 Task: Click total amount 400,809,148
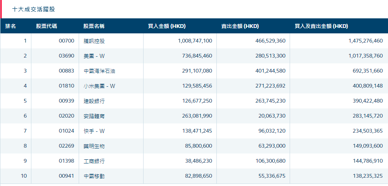(368, 86)
